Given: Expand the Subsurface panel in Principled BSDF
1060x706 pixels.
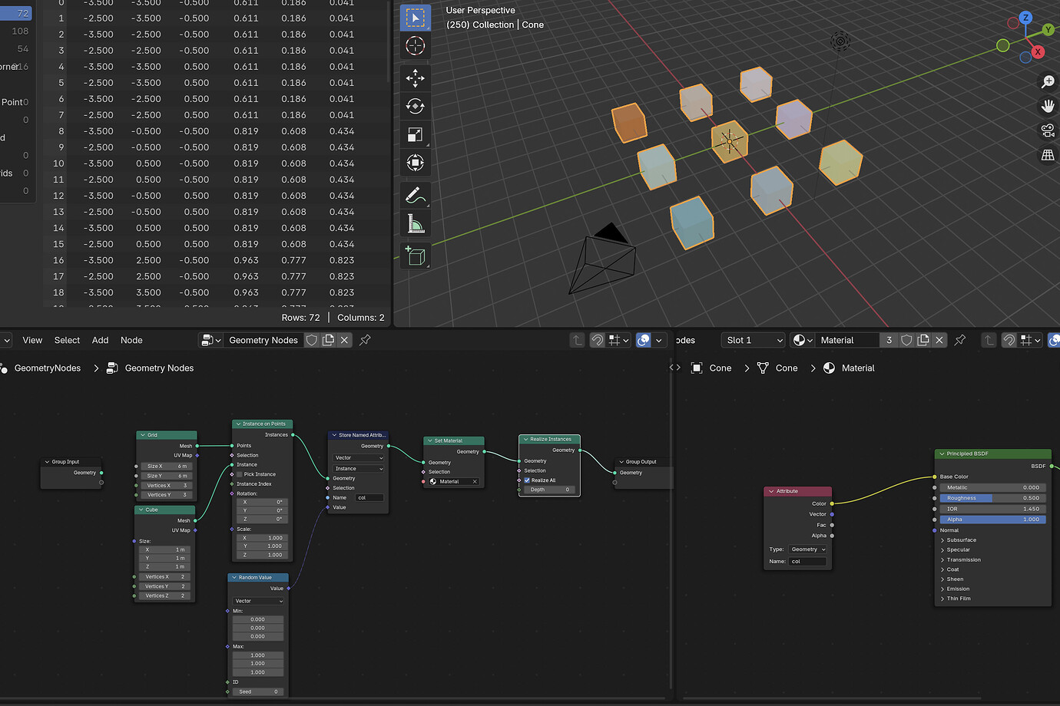Looking at the screenshot, I should tap(961, 540).
